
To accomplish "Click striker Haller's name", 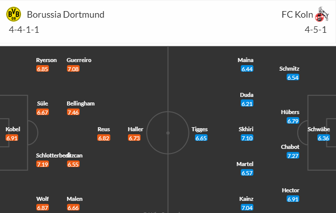I will tap(136, 129).
